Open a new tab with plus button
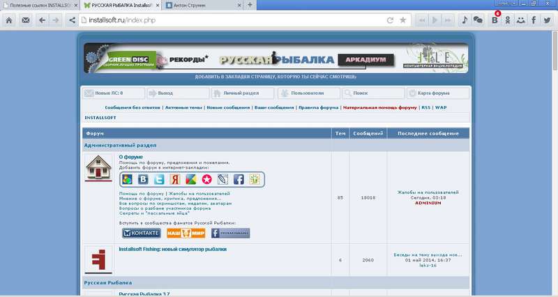 (250, 5)
